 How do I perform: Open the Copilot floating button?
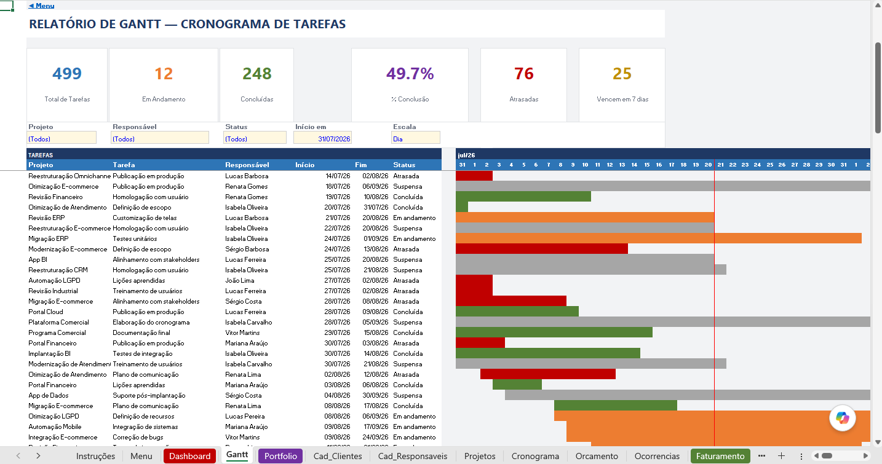[x=842, y=417]
